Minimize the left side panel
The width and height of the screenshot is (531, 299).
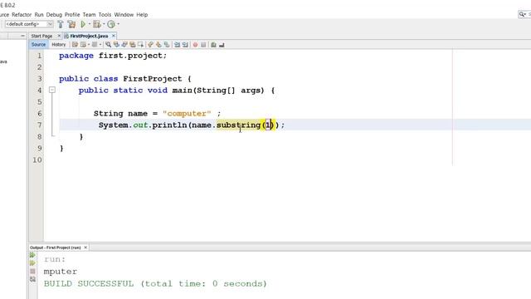[x=22, y=36]
